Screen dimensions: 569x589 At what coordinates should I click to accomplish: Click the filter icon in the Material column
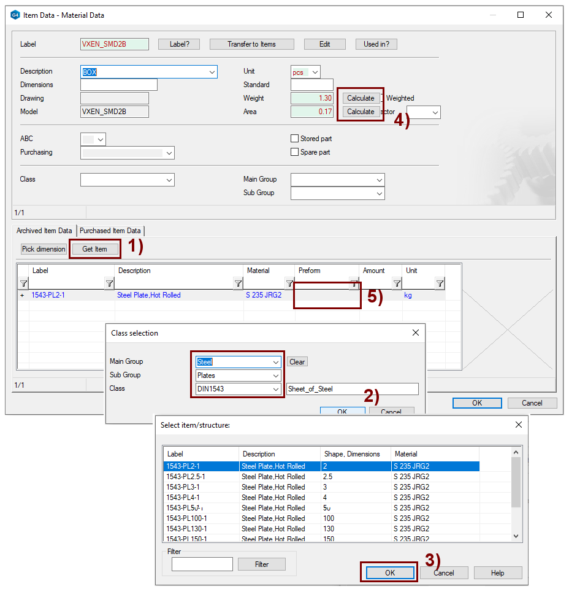(x=289, y=283)
